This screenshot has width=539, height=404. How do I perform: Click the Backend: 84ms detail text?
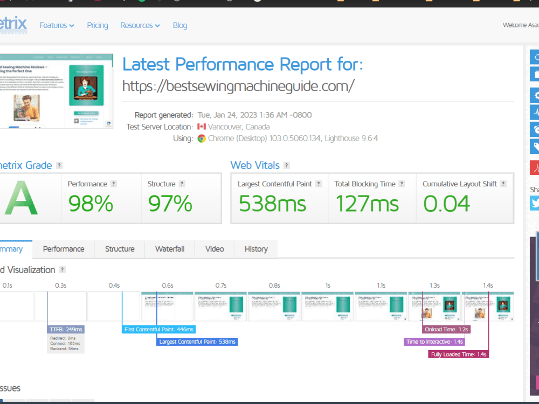[64, 349]
